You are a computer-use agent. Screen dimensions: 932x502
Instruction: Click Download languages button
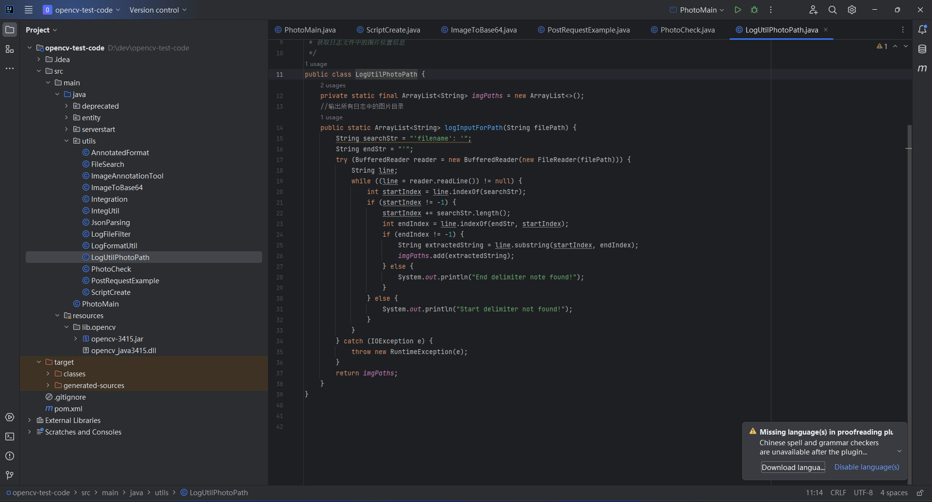793,467
